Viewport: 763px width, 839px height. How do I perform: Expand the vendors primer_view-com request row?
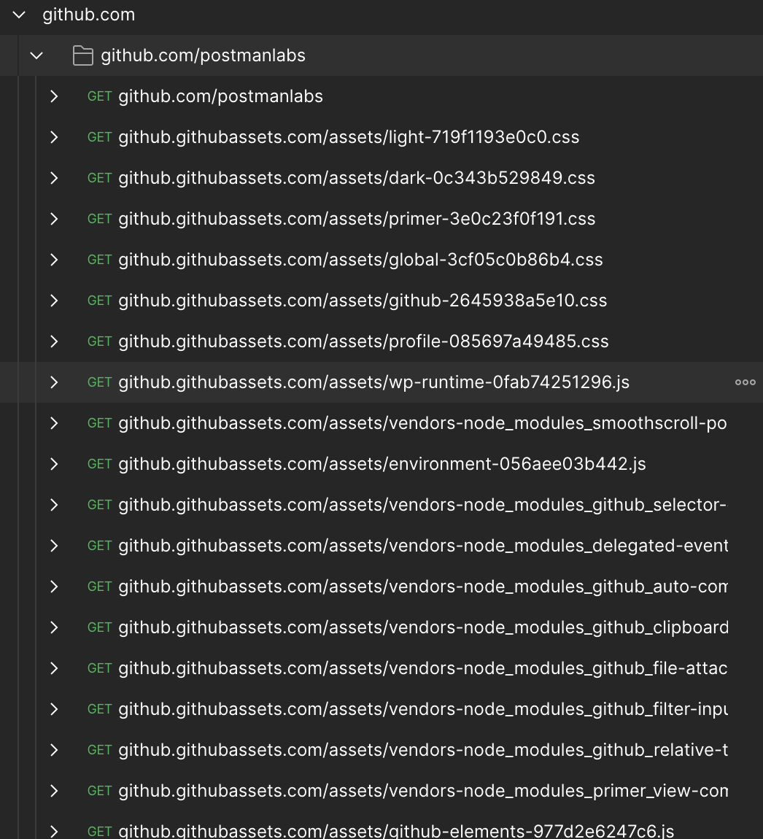(x=54, y=791)
